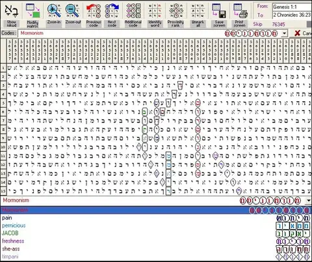Click the Unmark all label button
Image resolution: width=312 pixels, height=262 pixels.
coord(198,24)
